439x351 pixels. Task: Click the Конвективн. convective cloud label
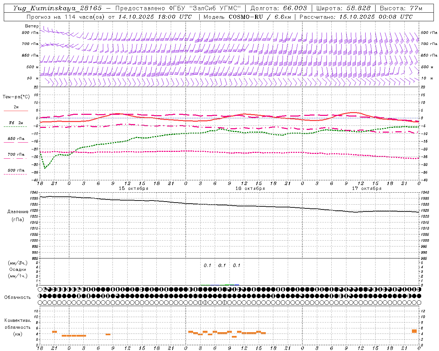18,320
